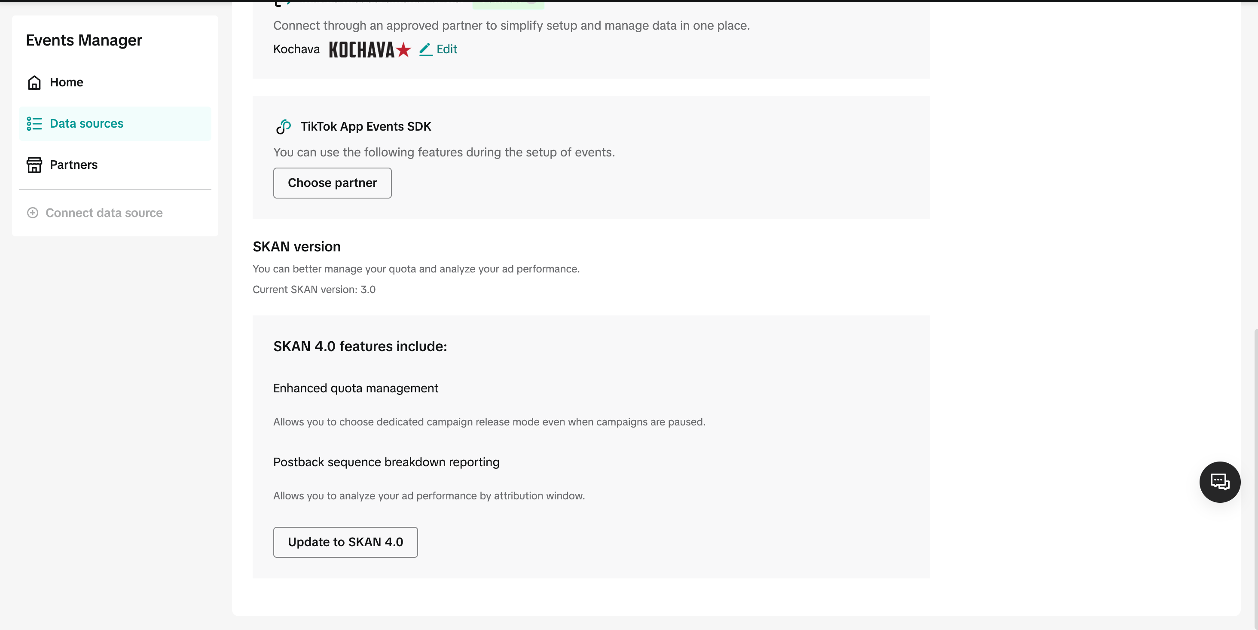The height and width of the screenshot is (630, 1258).
Task: Click Postback sequence breakdown reporting text
Action: (x=386, y=462)
